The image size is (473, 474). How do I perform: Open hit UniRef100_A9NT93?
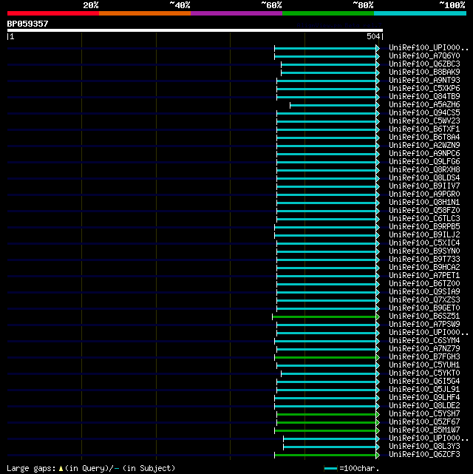click(424, 81)
